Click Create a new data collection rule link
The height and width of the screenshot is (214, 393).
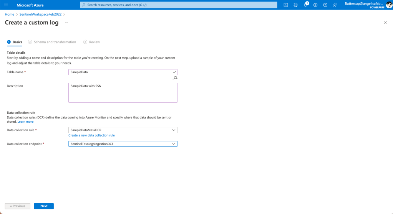pyautogui.click(x=91, y=135)
